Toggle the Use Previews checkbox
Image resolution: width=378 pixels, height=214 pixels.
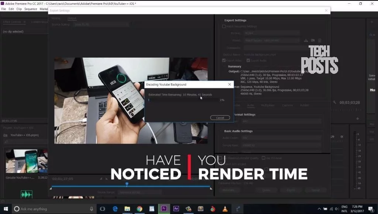(264, 158)
